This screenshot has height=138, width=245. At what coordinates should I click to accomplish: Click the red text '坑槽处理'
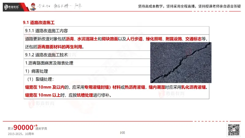pyautogui.click(x=85, y=95)
